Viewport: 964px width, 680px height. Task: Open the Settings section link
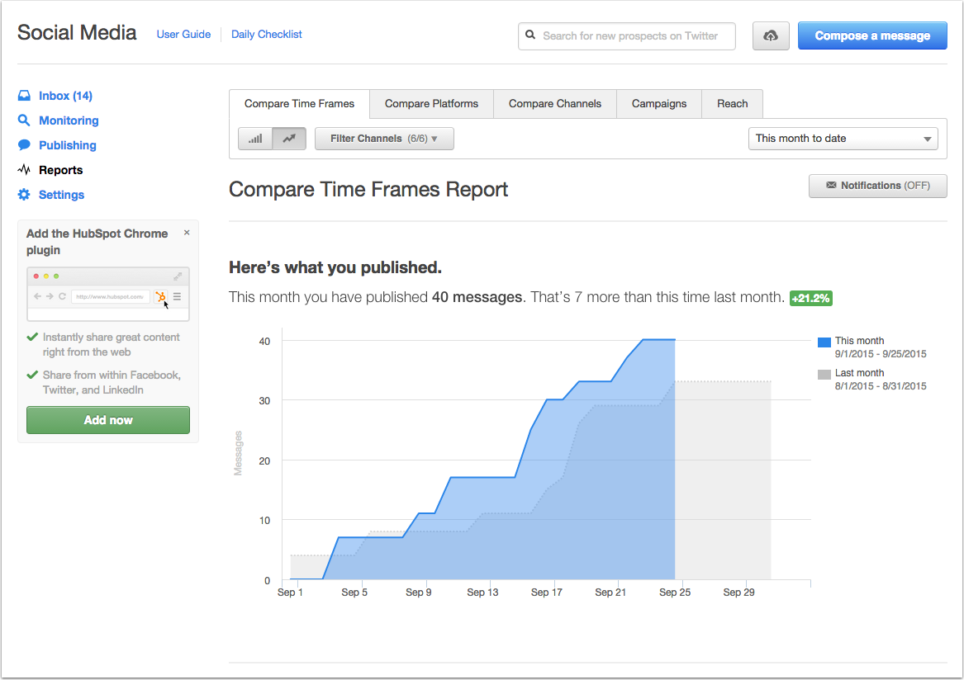pos(61,195)
